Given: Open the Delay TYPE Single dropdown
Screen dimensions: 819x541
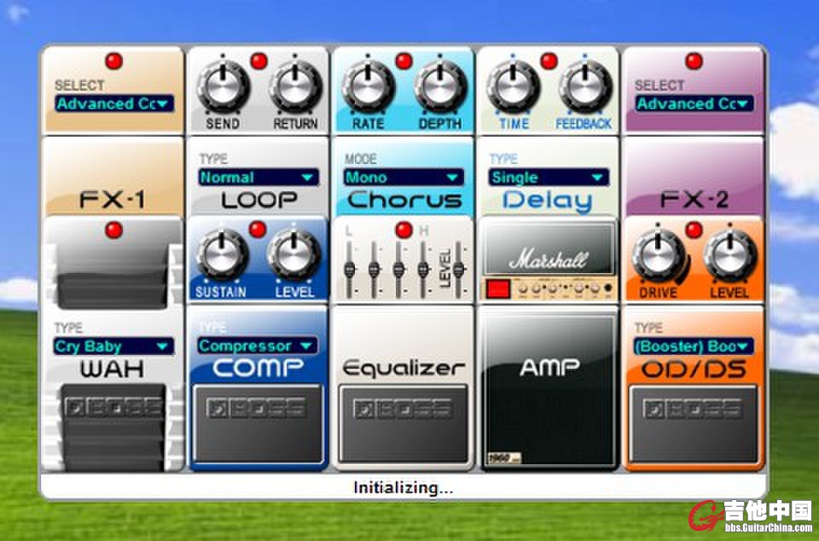Looking at the screenshot, I should pyautogui.click(x=549, y=177).
